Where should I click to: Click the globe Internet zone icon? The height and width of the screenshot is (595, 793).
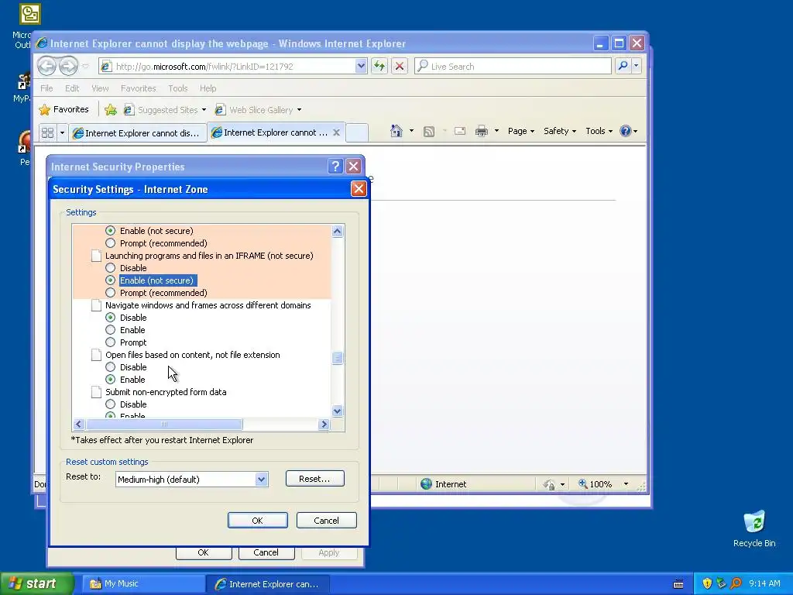tap(427, 483)
